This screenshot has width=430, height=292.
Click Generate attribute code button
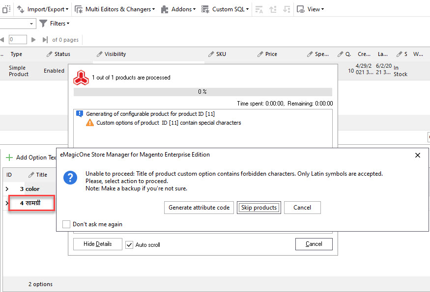click(199, 208)
